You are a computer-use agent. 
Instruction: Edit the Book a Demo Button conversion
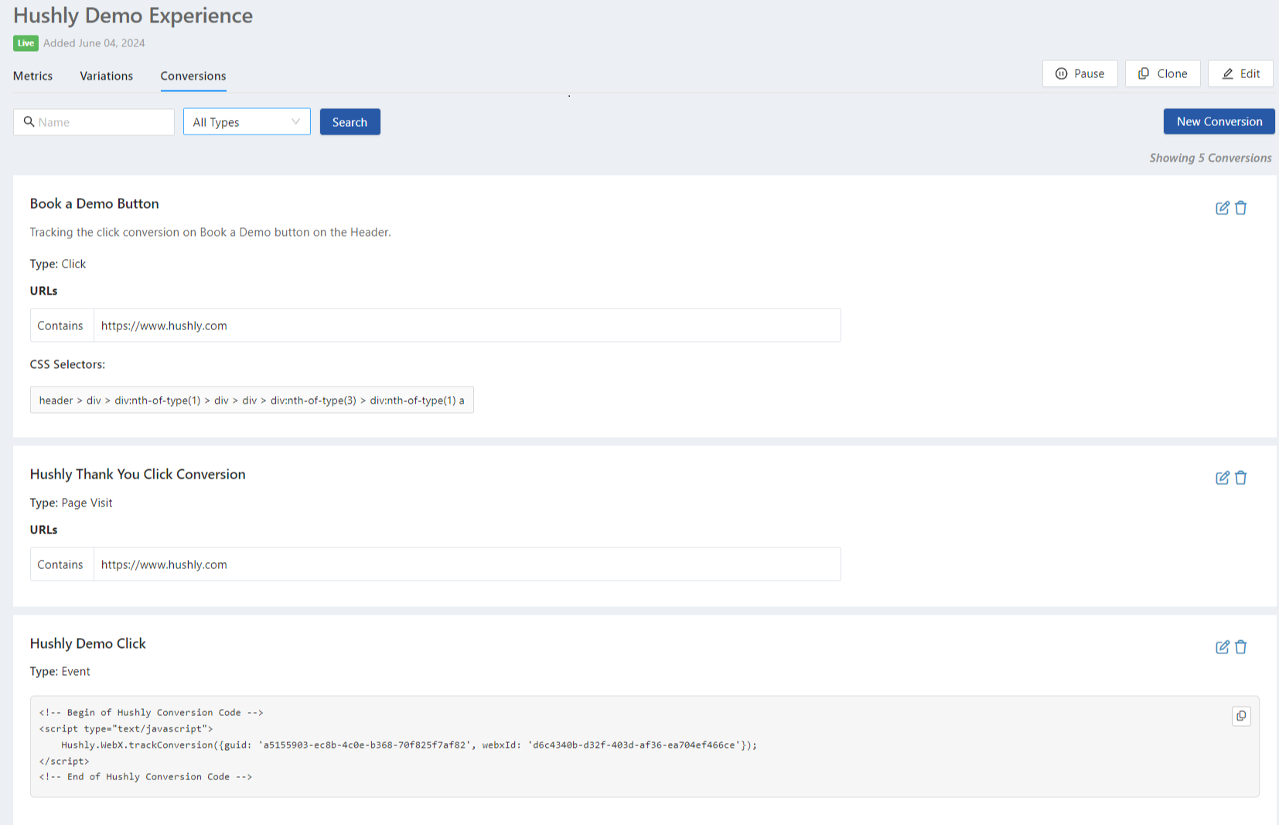point(1222,208)
